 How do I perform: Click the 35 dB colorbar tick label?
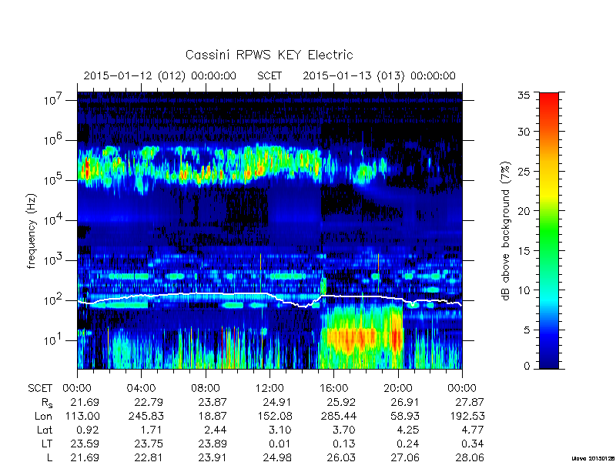point(524,95)
